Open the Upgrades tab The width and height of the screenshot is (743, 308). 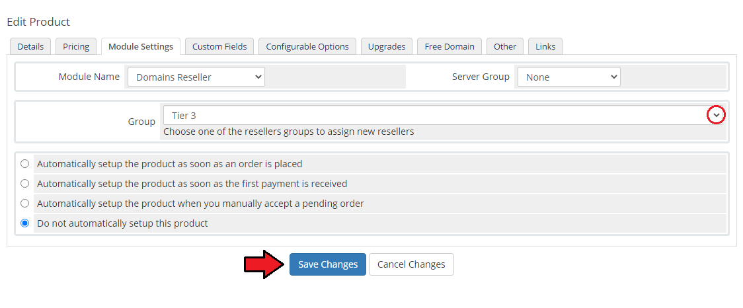(x=387, y=46)
